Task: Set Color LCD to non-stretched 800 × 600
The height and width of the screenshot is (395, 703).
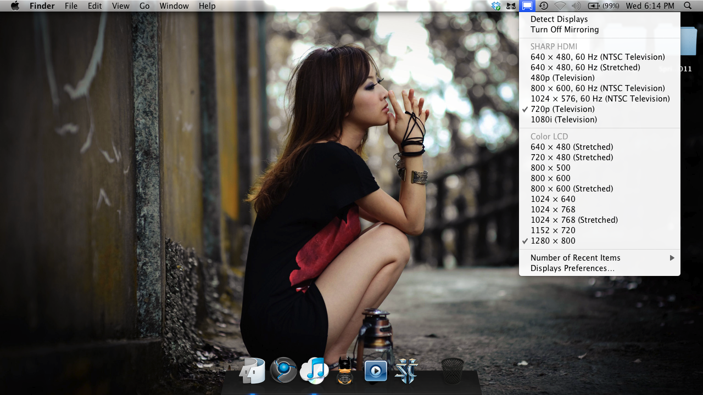Action: pyautogui.click(x=600, y=178)
